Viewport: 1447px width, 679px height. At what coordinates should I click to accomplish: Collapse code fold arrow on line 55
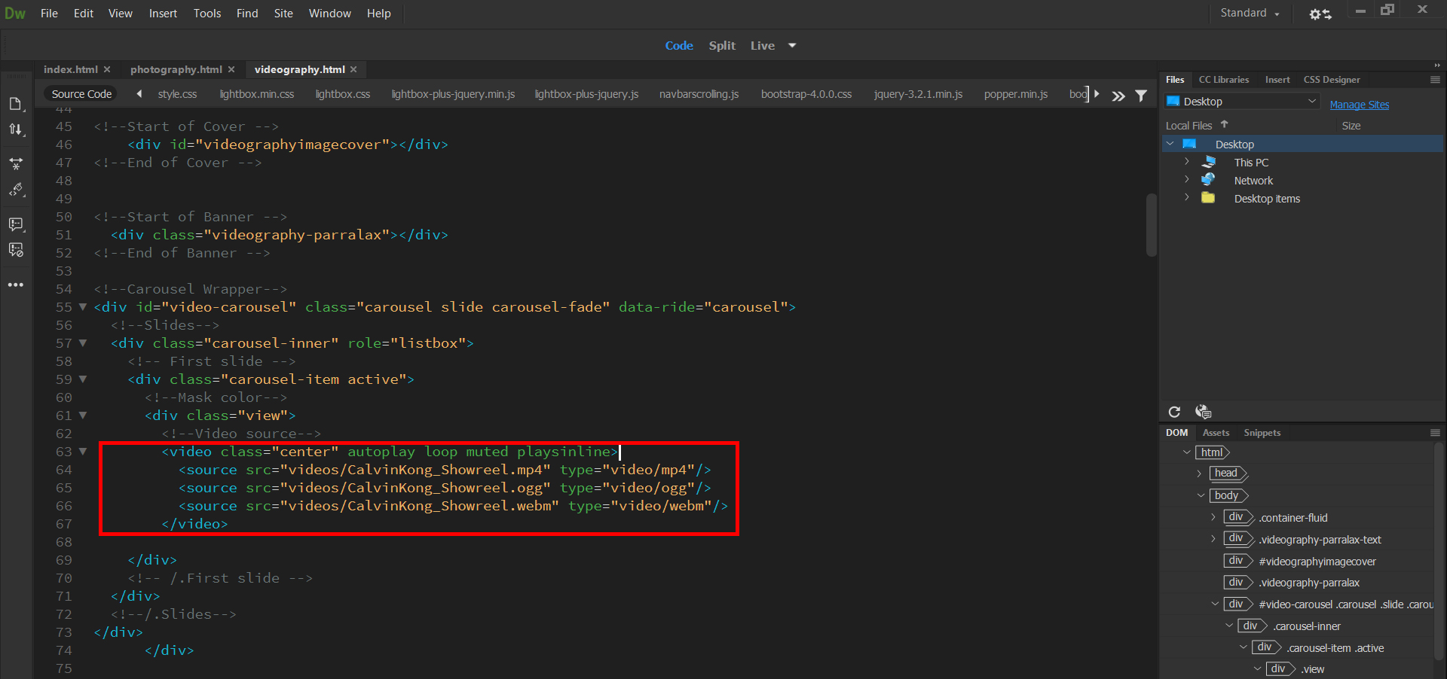83,307
